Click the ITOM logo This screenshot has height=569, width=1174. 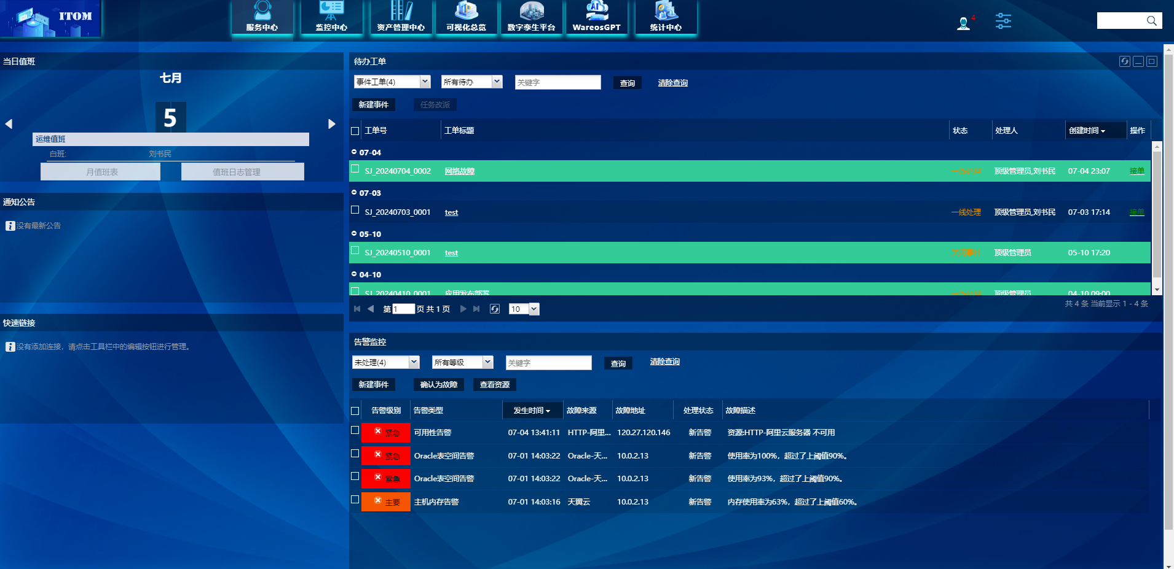click(x=51, y=18)
